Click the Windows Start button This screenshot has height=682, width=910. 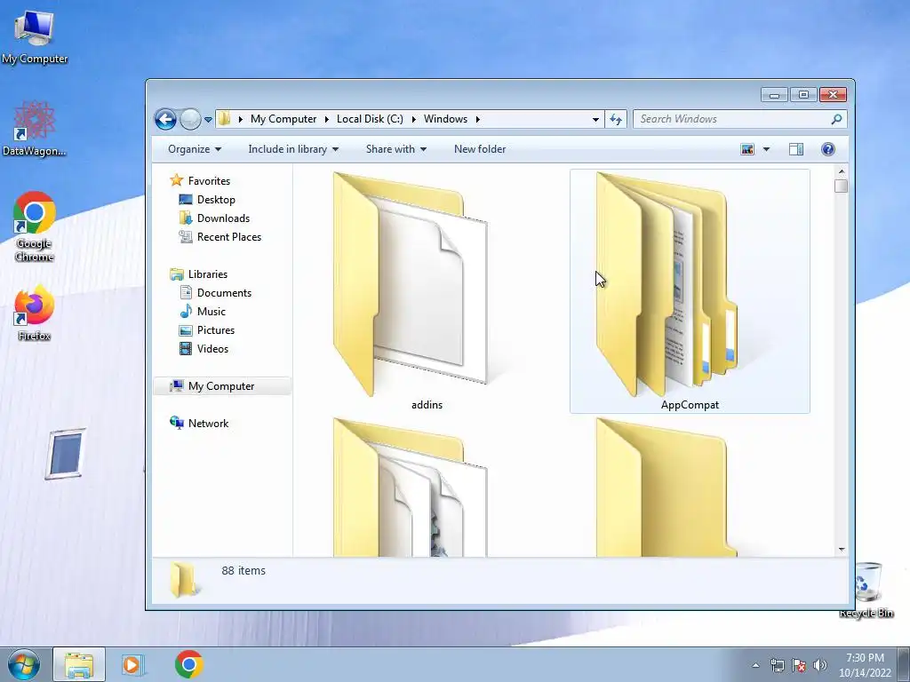click(23, 664)
